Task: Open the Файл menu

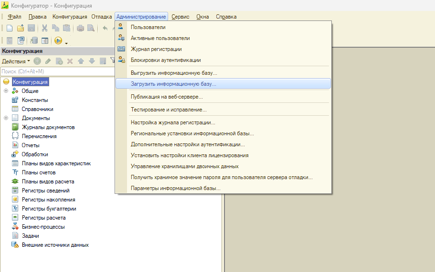Action: click(x=14, y=17)
